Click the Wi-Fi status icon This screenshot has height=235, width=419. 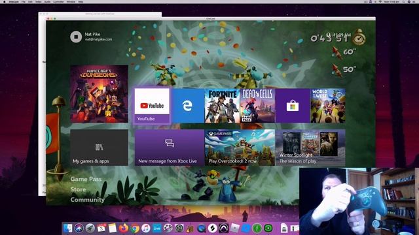point(380,1)
